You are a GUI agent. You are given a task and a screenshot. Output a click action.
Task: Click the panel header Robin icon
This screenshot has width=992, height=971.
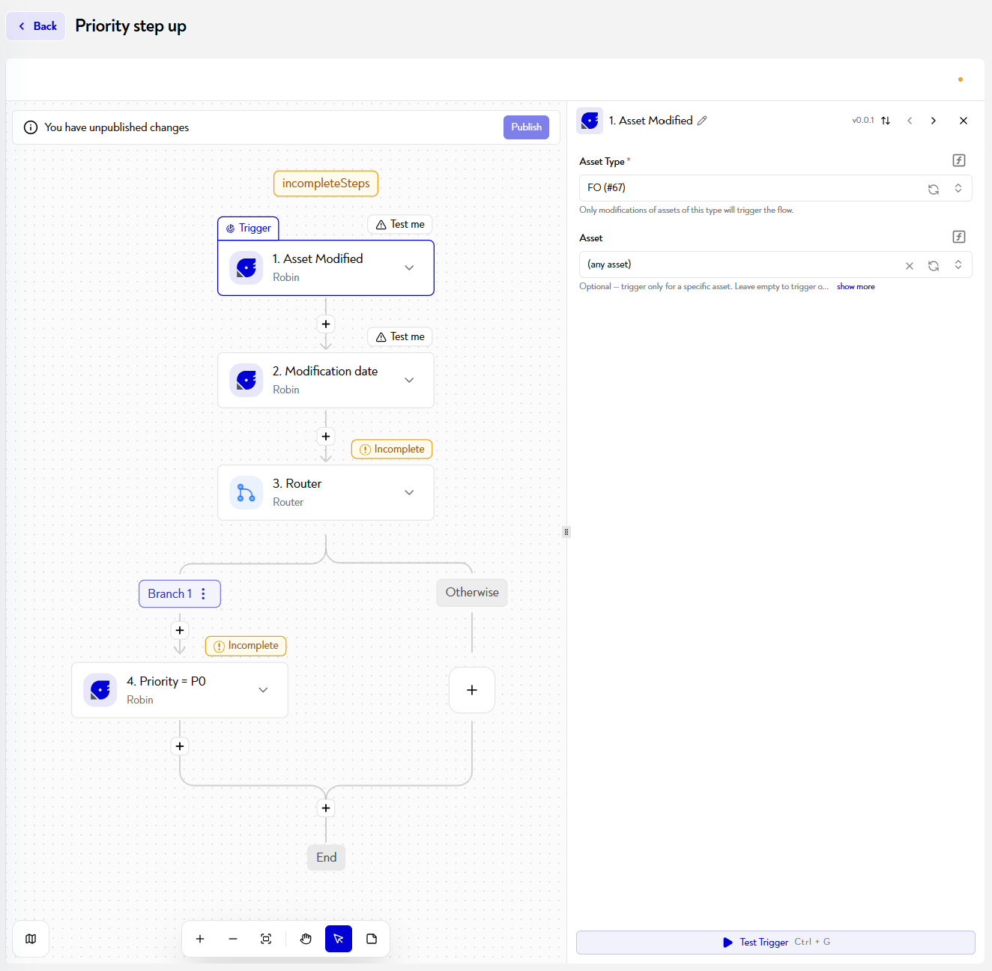coord(590,121)
